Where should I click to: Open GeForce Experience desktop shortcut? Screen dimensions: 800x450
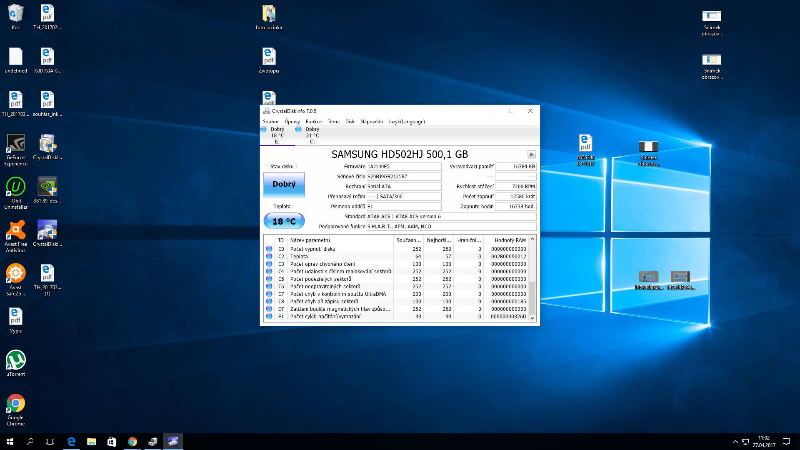(x=15, y=150)
